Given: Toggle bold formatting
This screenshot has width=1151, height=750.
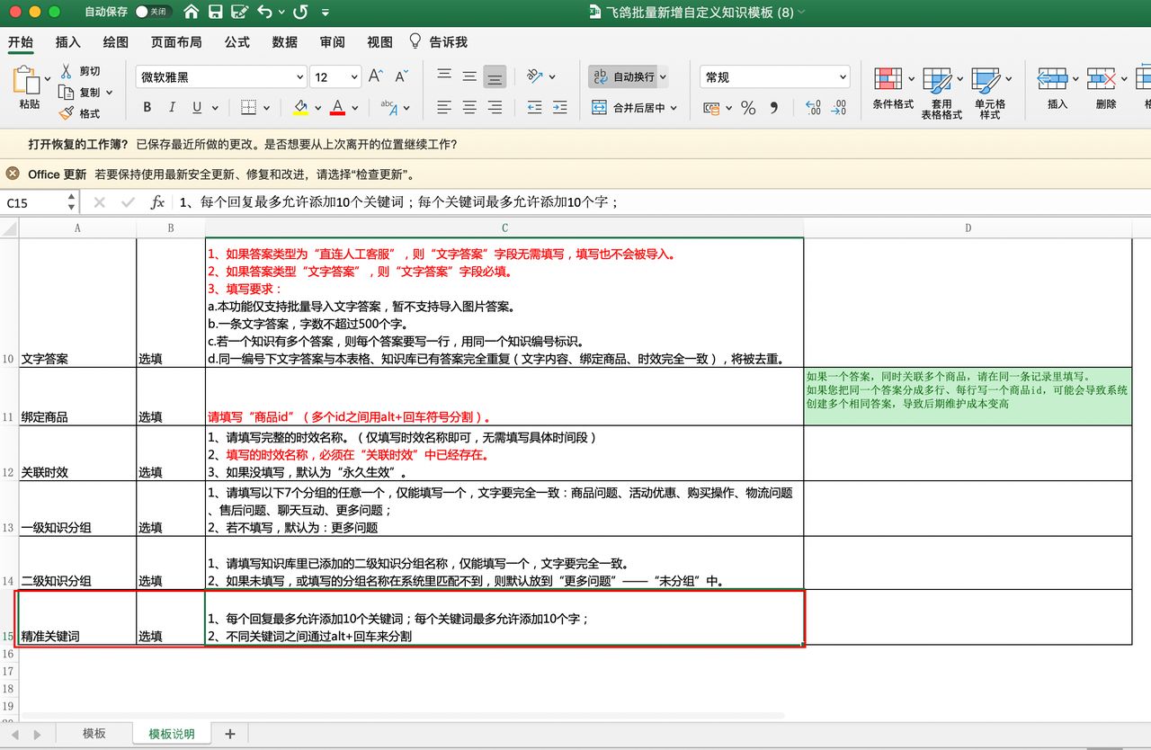Looking at the screenshot, I should pyautogui.click(x=147, y=108).
